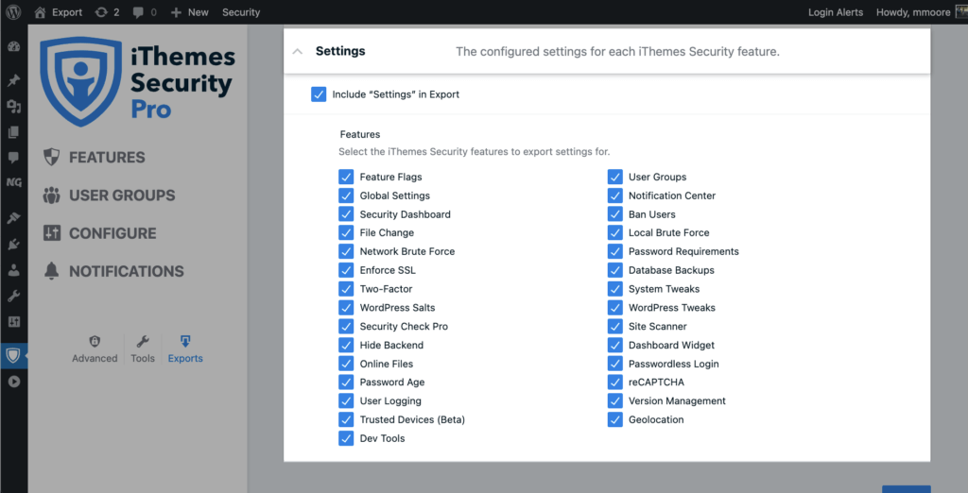Disable the Enforce SSL checkbox
Image resolution: width=968 pixels, height=493 pixels.
pos(346,270)
